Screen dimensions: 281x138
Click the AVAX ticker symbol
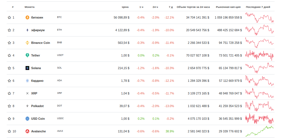point(60,131)
